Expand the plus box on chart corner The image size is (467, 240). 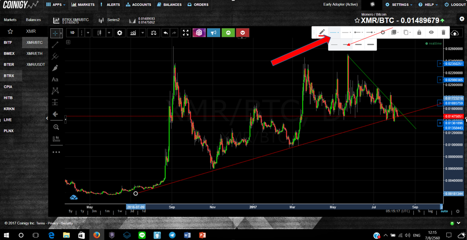tap(68, 42)
